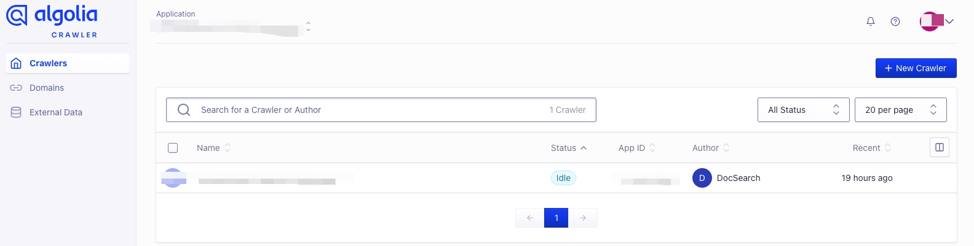This screenshot has height=246, width=974.
Task: Open the help question mark icon
Action: [895, 21]
